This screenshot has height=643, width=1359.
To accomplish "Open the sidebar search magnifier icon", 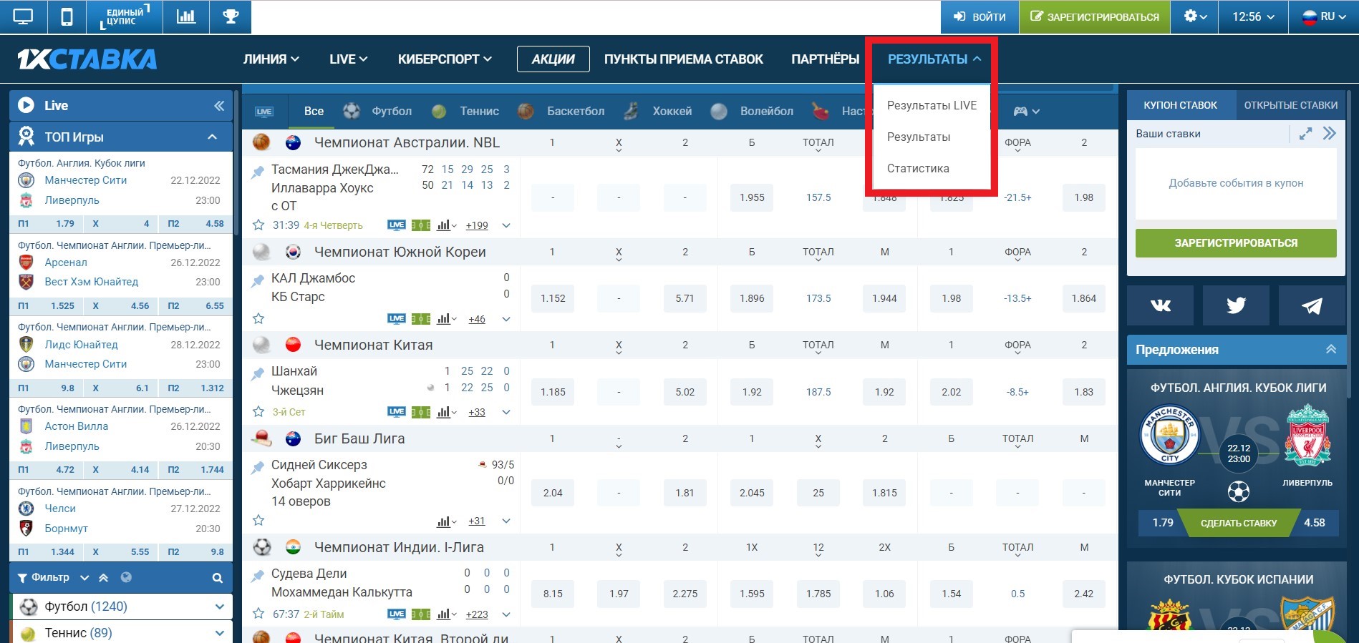I will coord(218,578).
